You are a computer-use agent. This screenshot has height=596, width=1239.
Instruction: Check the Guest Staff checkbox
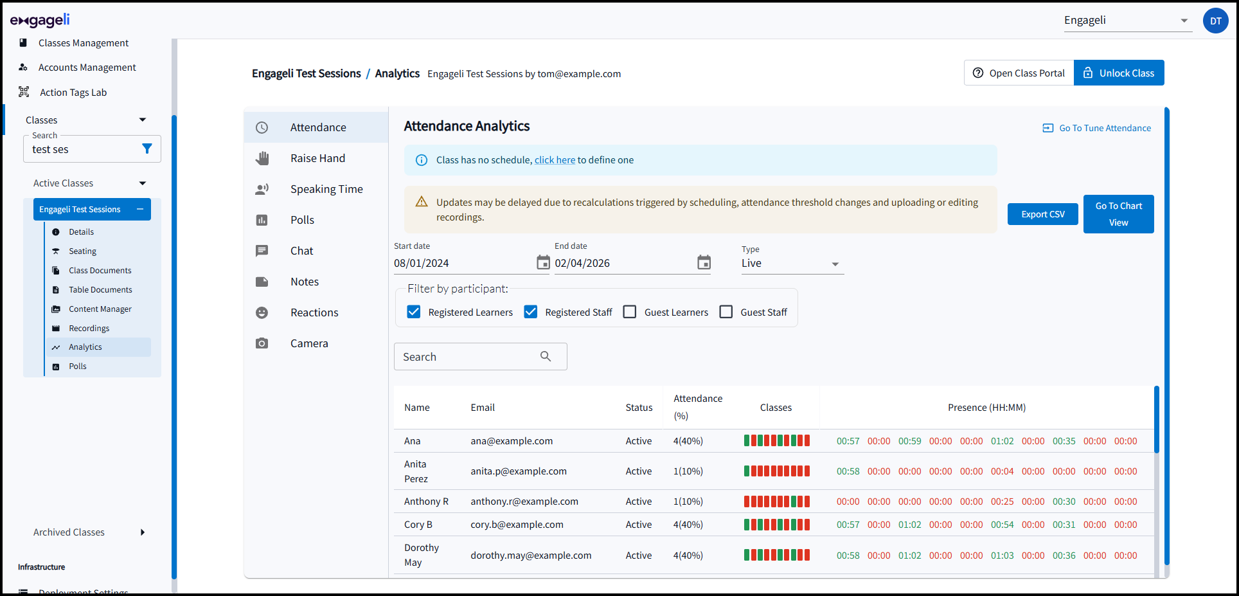click(x=726, y=312)
